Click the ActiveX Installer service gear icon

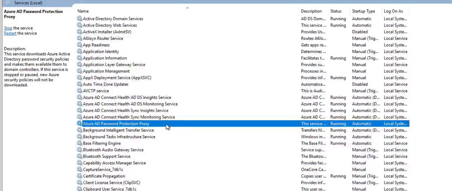click(x=79, y=32)
